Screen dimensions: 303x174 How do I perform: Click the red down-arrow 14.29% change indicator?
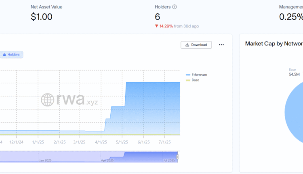164,26
